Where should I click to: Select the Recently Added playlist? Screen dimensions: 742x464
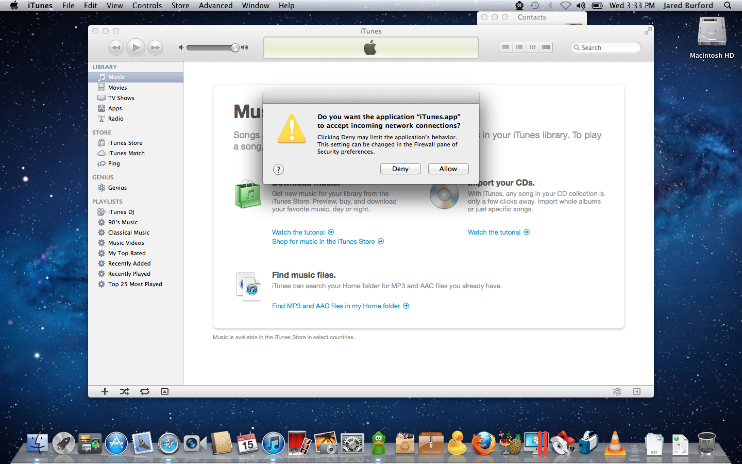pos(136,263)
